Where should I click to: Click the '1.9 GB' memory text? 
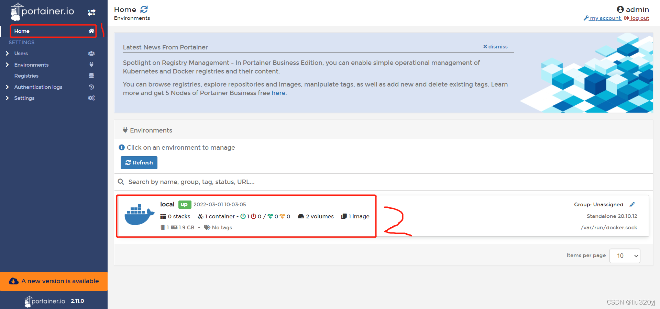(x=187, y=228)
